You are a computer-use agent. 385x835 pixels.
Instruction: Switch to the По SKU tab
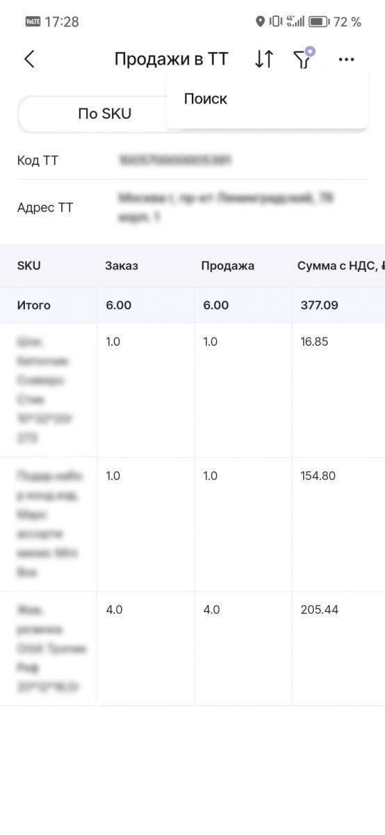(104, 113)
